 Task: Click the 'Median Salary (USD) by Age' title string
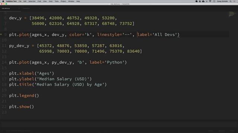[x=70, y=85]
